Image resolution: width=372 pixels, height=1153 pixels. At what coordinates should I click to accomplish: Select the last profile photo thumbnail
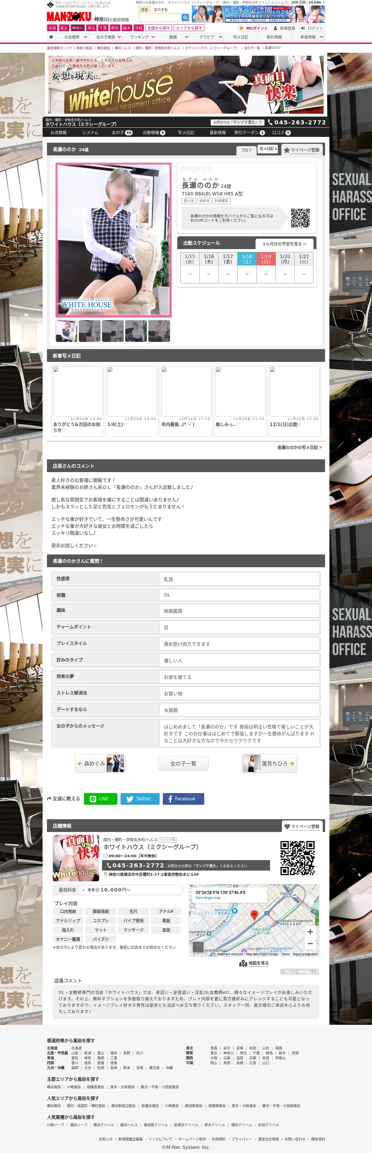[159, 331]
